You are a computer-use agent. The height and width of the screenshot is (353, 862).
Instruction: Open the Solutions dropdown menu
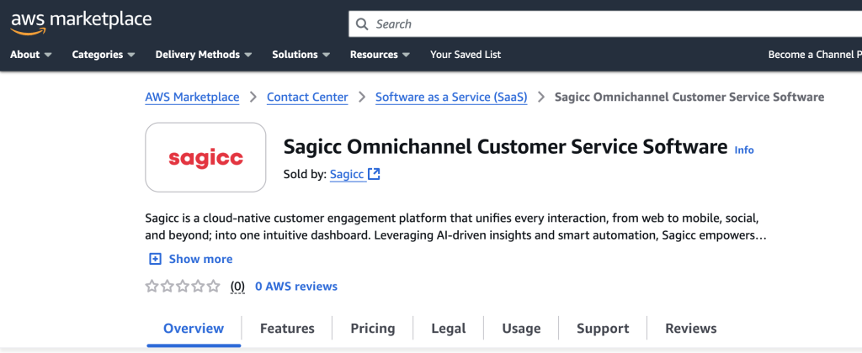[x=301, y=55]
